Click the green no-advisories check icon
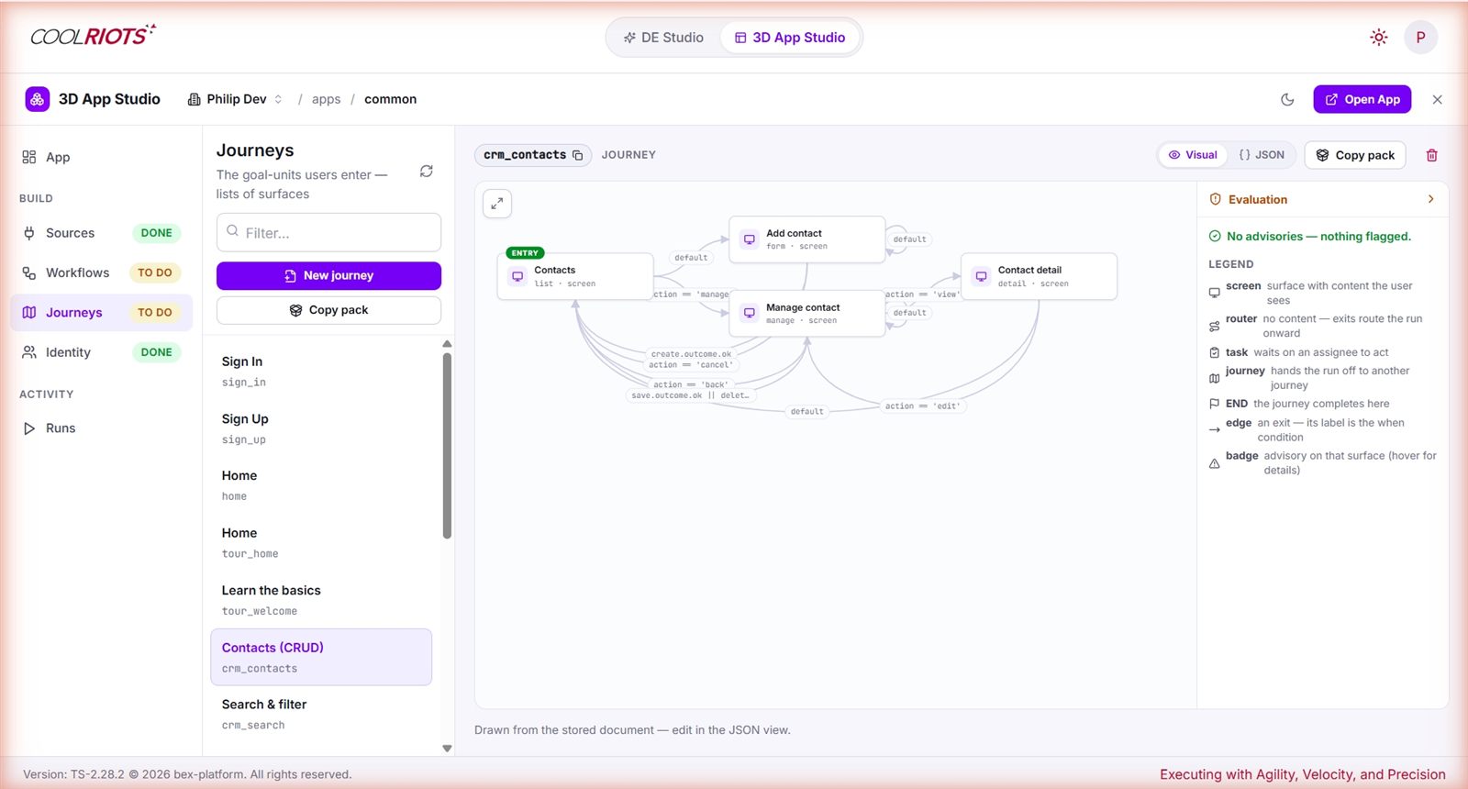Image resolution: width=1468 pixels, height=789 pixels. pyautogui.click(x=1215, y=237)
